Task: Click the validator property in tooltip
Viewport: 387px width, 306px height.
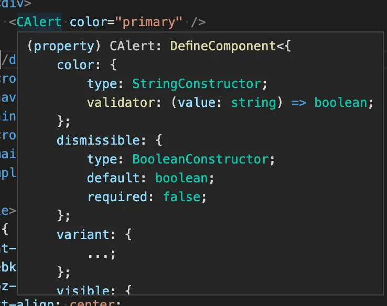Action: [122, 103]
